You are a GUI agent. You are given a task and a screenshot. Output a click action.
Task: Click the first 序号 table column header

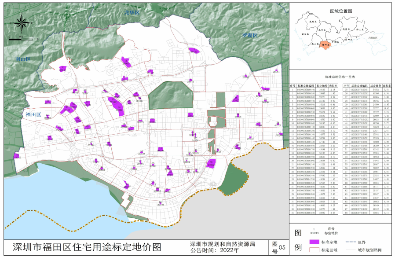coord(292,86)
